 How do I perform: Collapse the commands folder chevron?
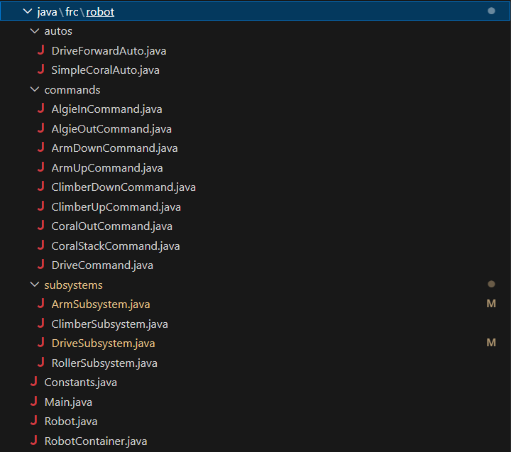click(34, 90)
